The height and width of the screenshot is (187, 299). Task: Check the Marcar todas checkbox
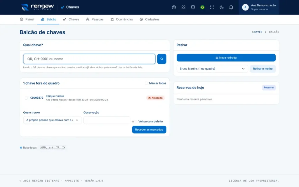tap(146, 83)
